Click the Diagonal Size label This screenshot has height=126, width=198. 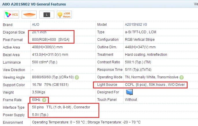[14, 32]
